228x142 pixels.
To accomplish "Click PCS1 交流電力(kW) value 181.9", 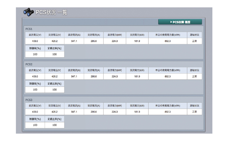I will coord(137,41).
